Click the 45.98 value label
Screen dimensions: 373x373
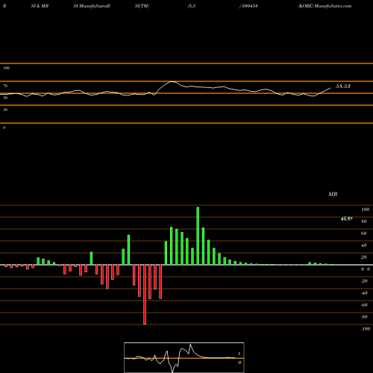(347, 219)
